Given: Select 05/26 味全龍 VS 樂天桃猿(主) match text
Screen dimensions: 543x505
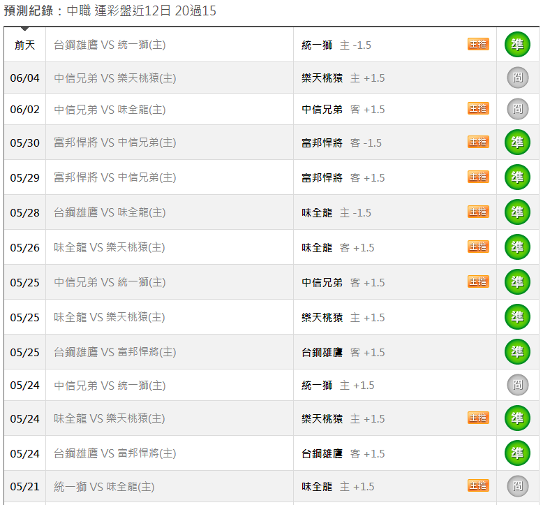Looking at the screenshot, I should [x=110, y=247].
